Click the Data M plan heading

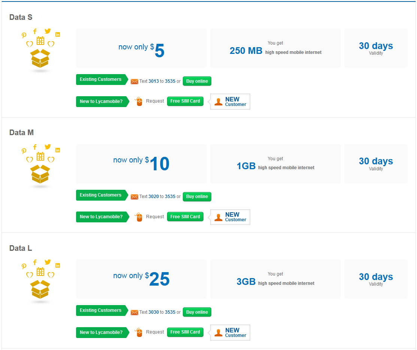[21, 133]
